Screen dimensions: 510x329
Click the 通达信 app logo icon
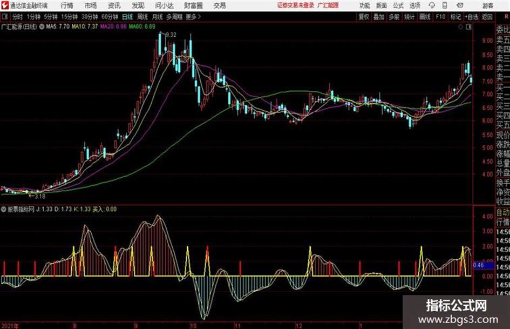5,5
